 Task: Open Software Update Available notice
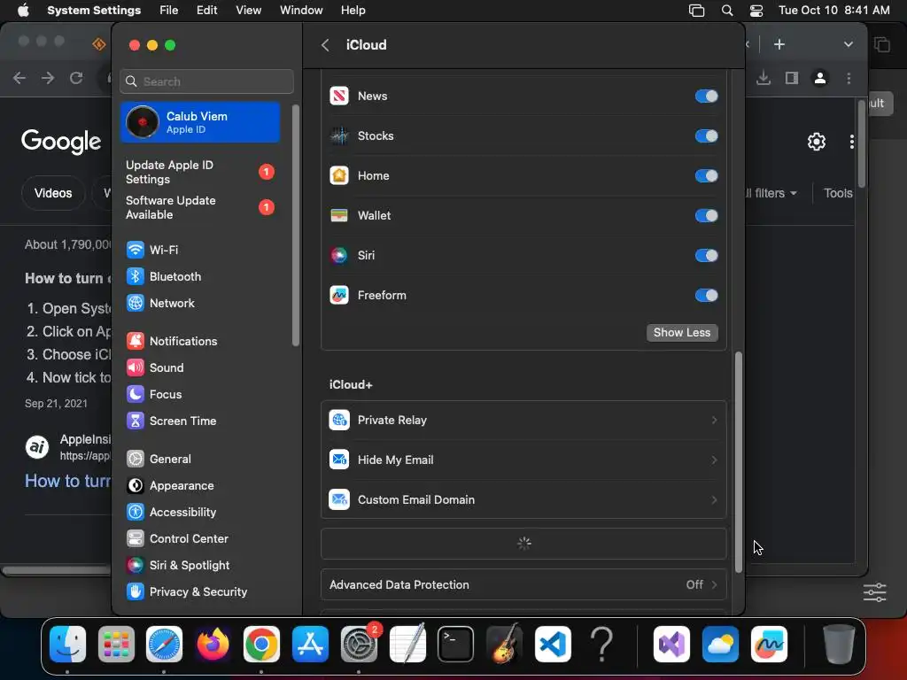point(199,207)
